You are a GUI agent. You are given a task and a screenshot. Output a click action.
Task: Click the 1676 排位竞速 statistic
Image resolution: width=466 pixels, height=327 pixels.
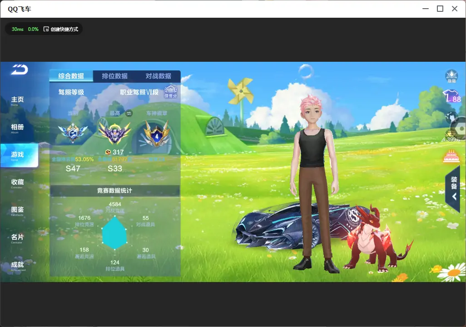tap(84, 221)
